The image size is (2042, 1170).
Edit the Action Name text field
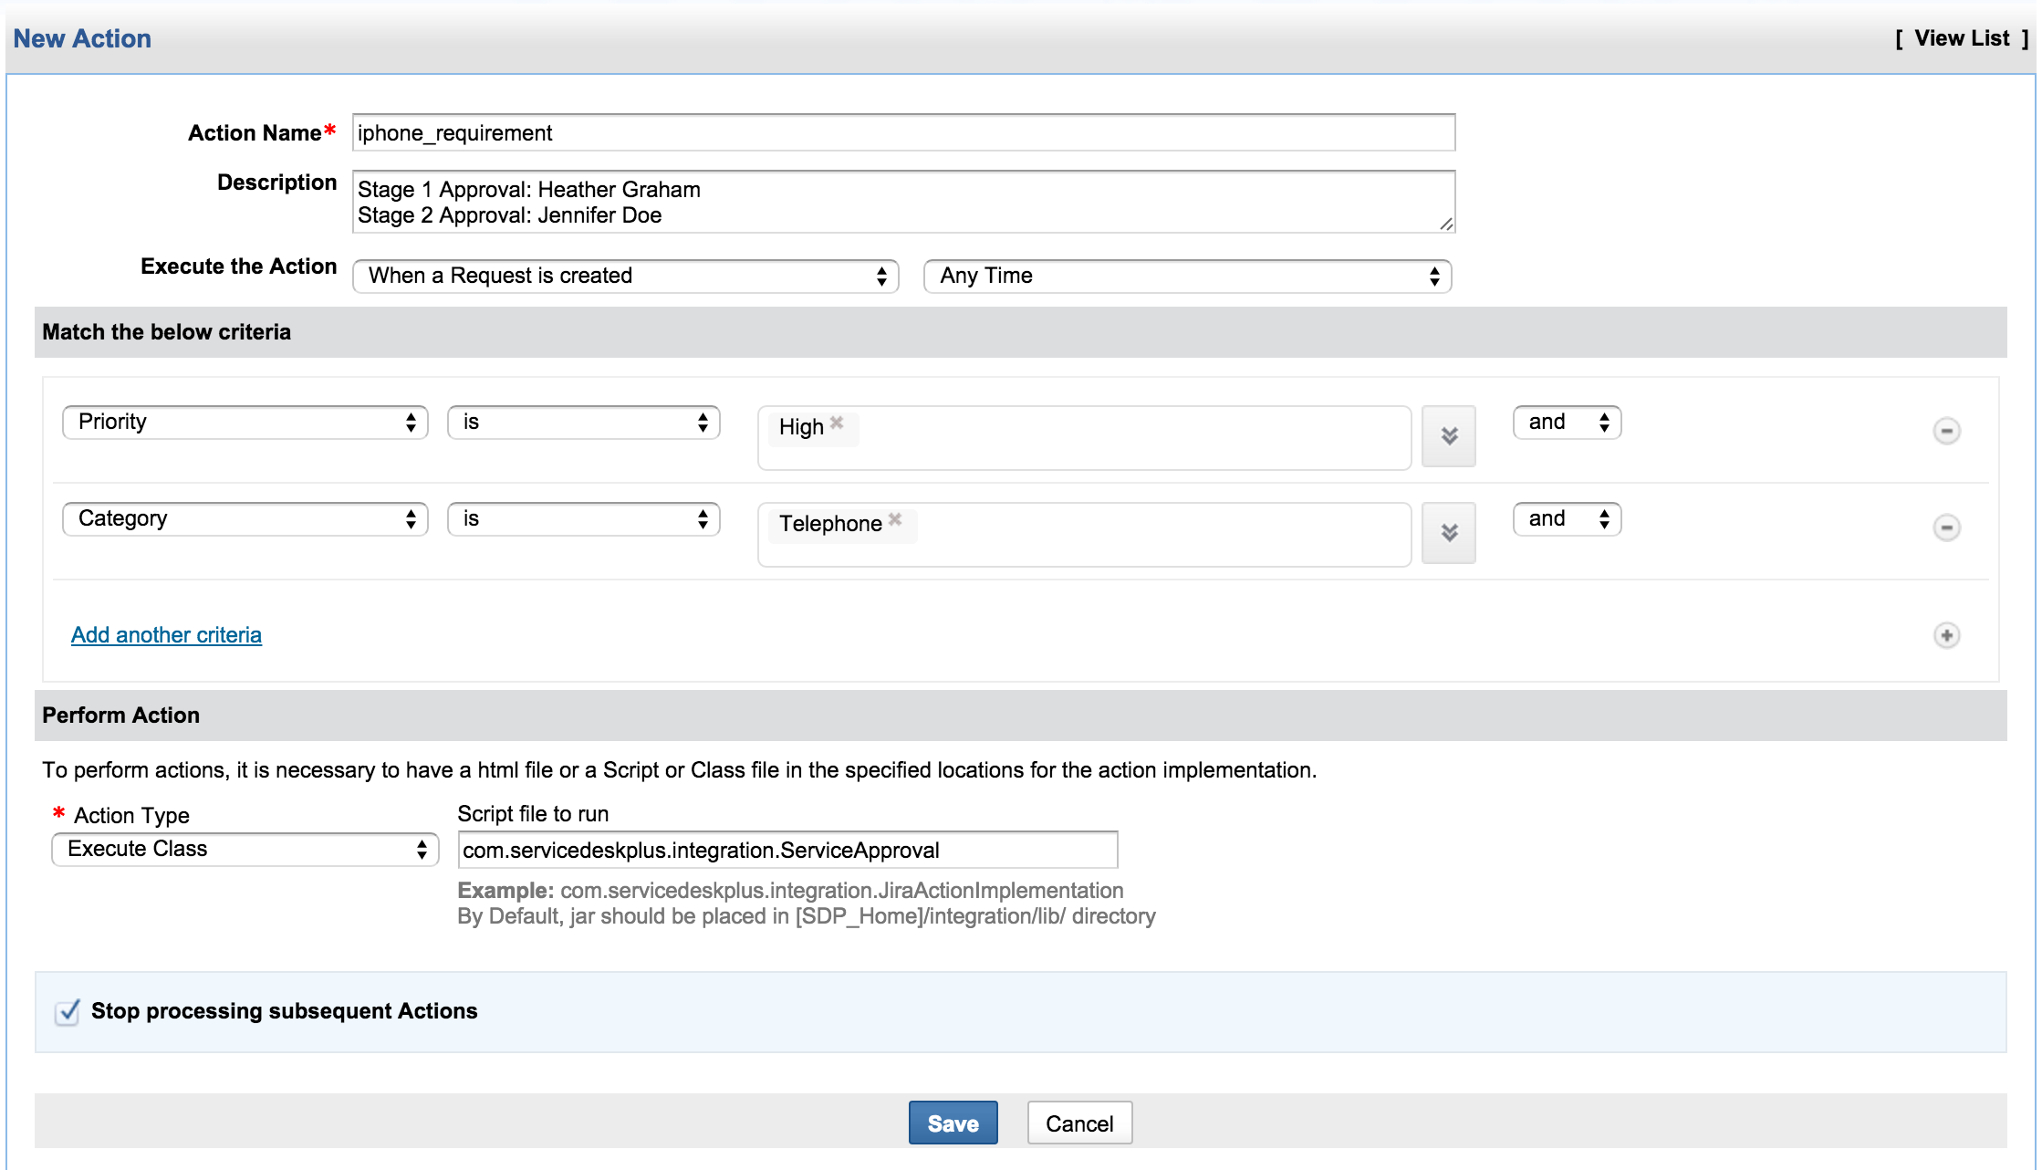902,132
